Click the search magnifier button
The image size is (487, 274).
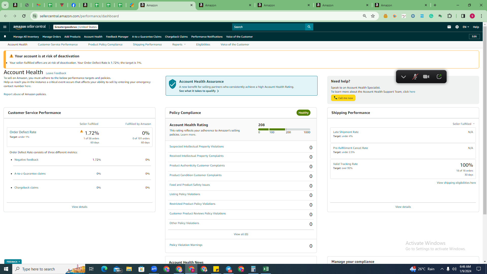309,27
